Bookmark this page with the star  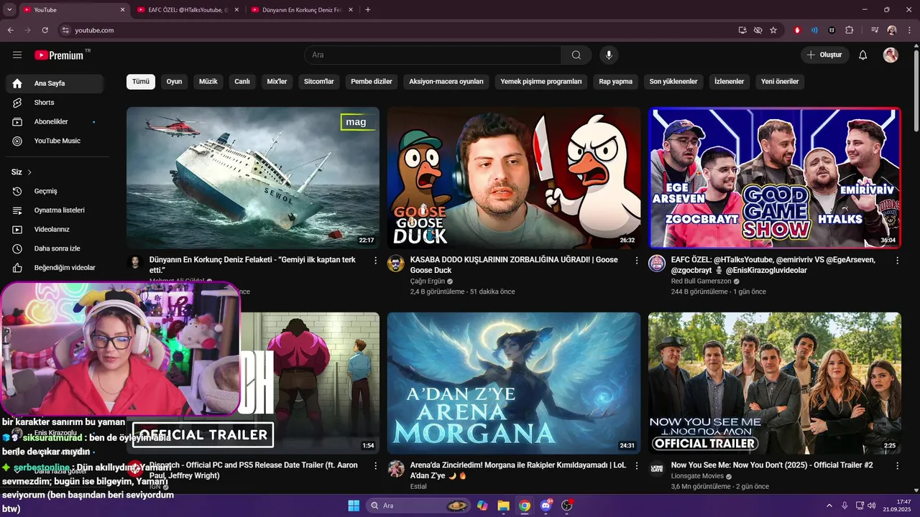point(773,30)
